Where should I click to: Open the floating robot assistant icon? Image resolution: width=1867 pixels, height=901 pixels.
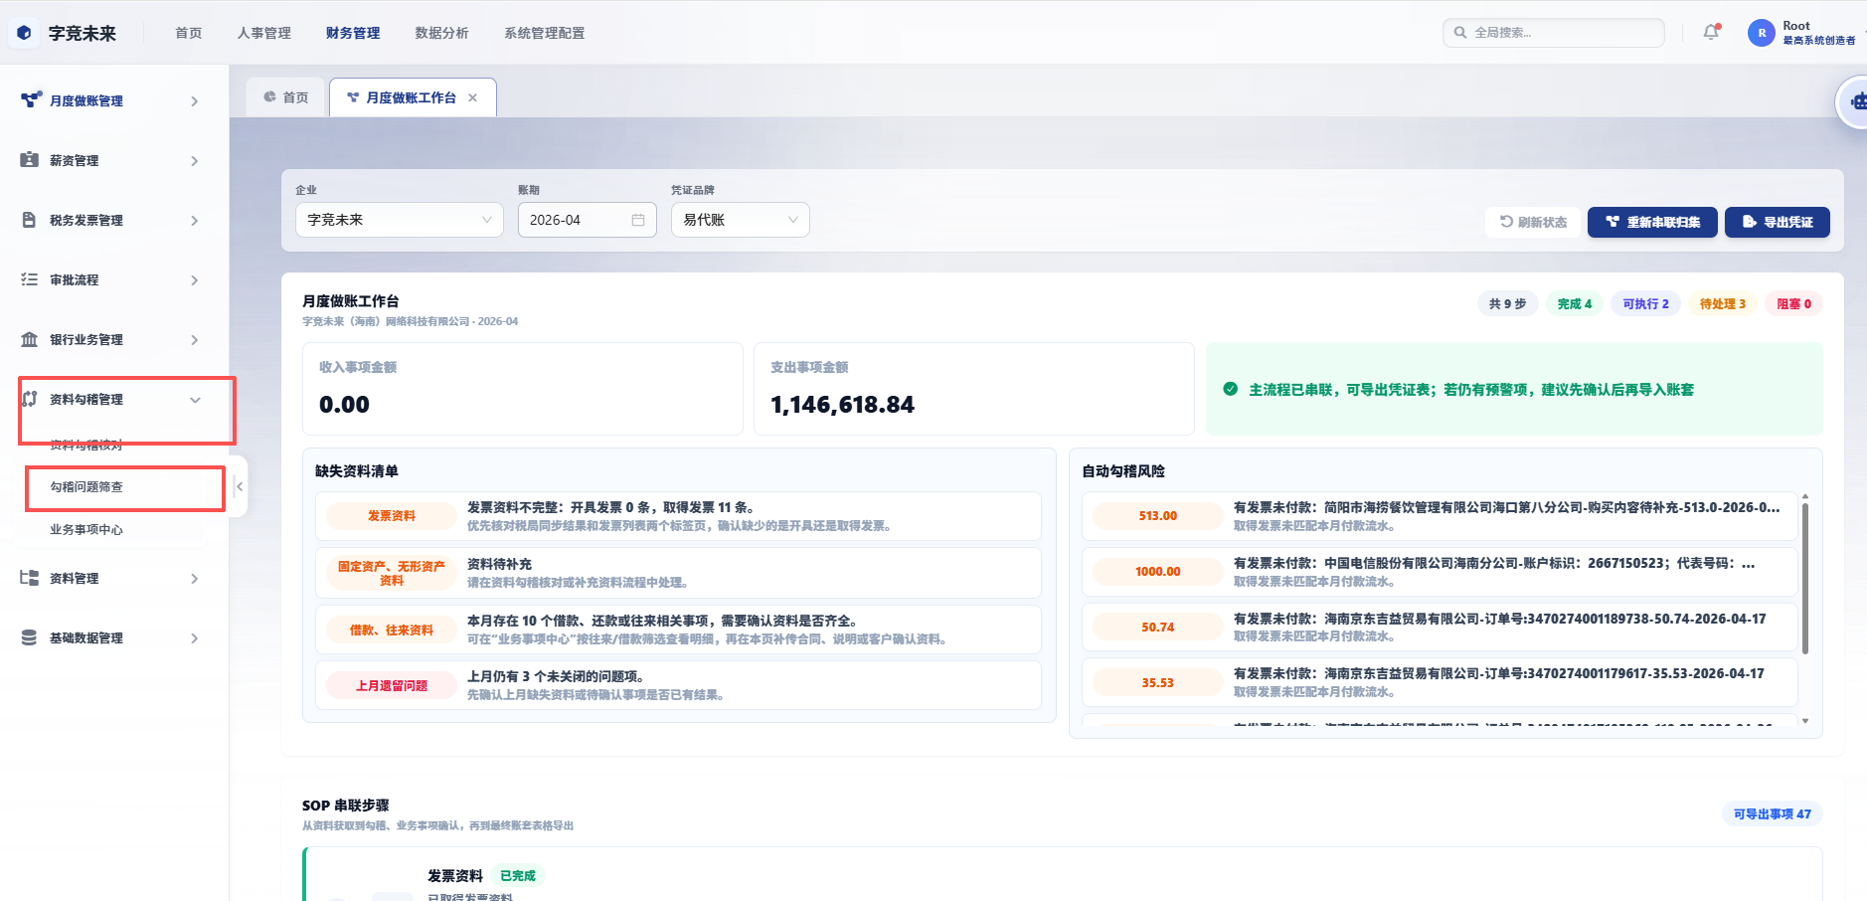1857,101
